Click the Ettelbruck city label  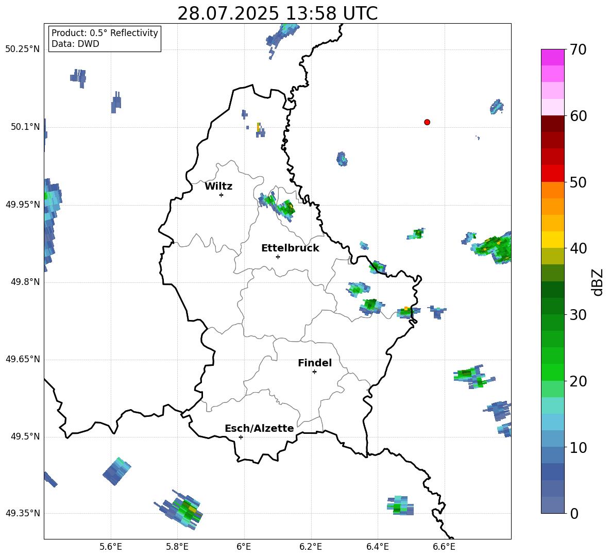pos(290,248)
